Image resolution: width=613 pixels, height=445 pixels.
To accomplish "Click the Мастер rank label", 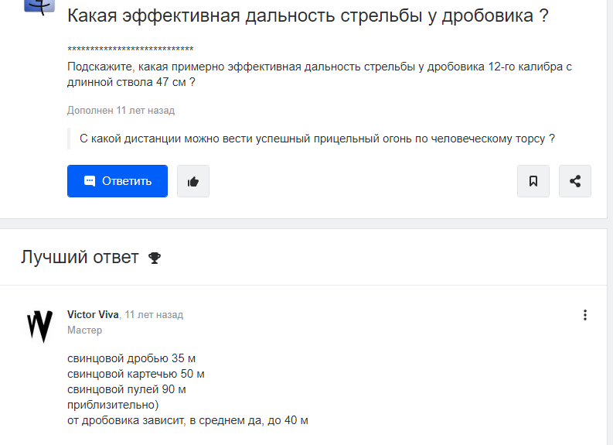I will 84,330.
